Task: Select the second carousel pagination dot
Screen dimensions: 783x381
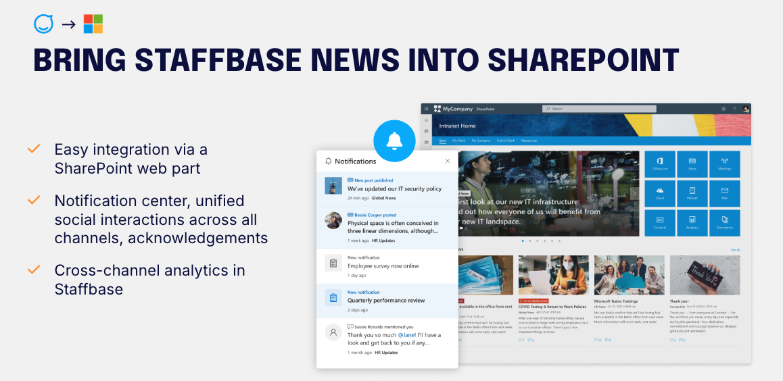Action: (x=530, y=241)
